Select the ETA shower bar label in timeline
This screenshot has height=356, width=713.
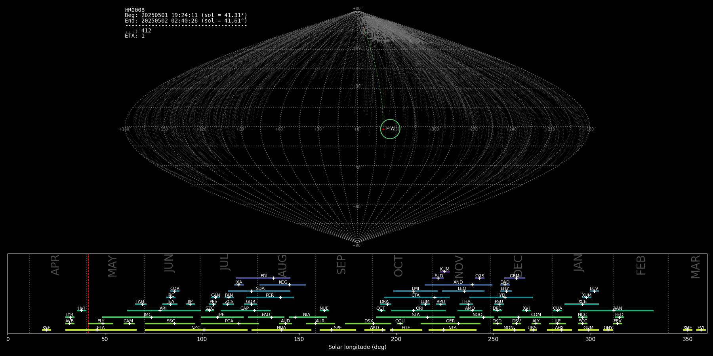pyautogui.click(x=101, y=328)
